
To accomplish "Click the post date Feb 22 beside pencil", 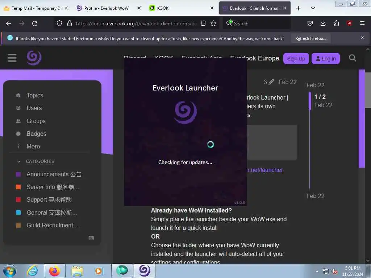I will 287,82.
